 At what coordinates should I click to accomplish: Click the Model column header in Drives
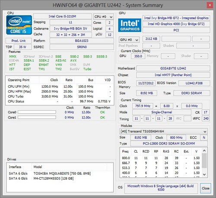(69, 167)
